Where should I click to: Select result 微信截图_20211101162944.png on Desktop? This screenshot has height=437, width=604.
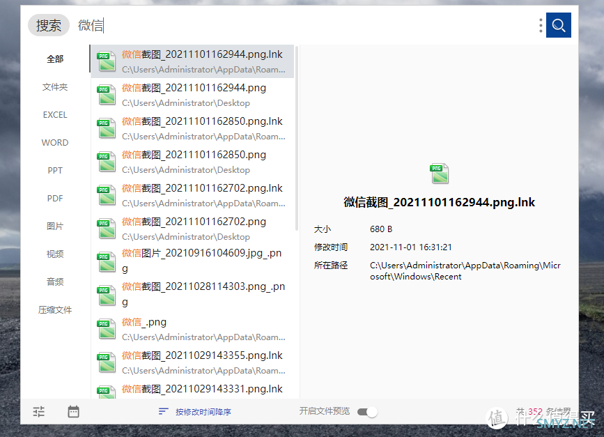click(x=192, y=95)
